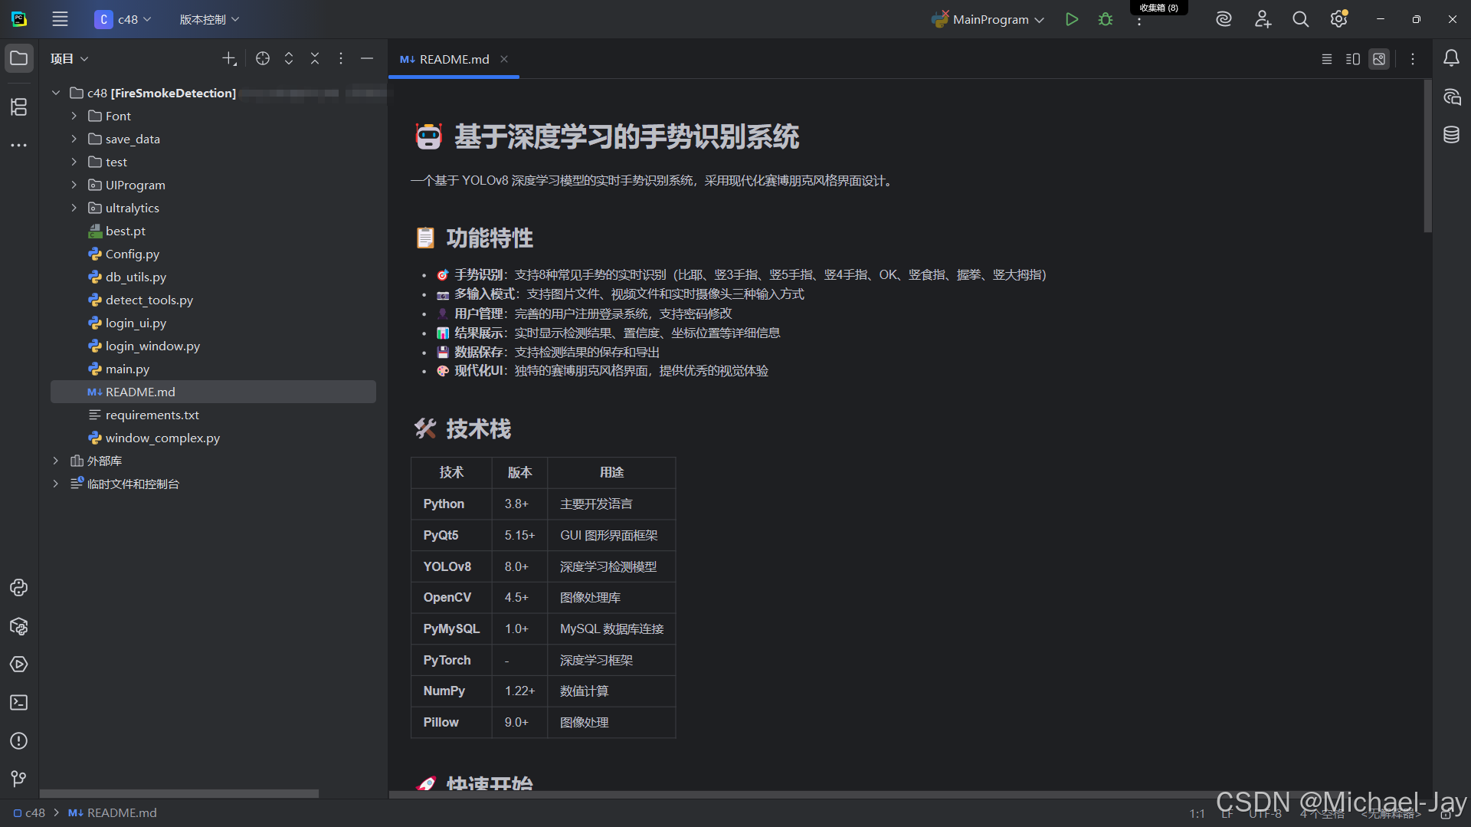
Task: Open the Git version control tool window
Action: pyautogui.click(x=19, y=779)
